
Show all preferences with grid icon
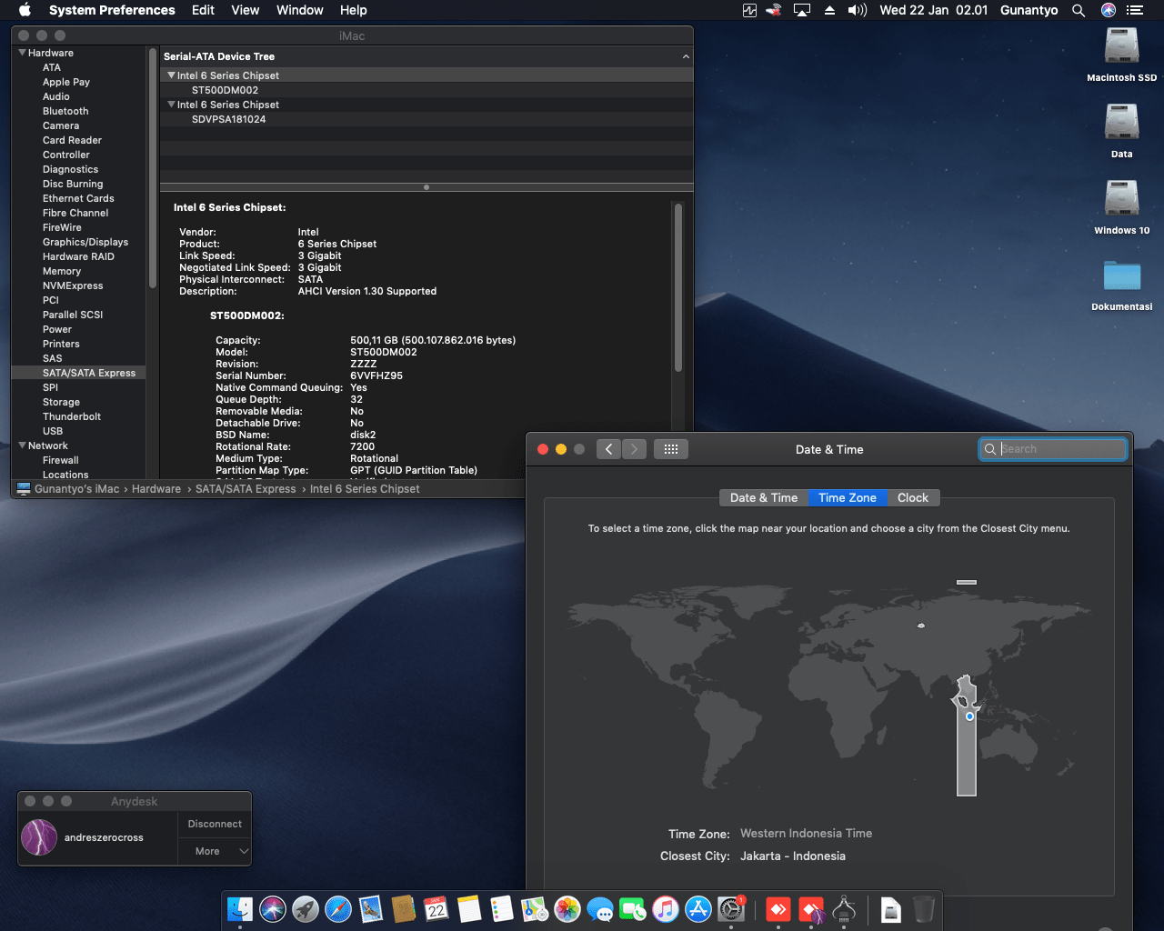pos(671,449)
